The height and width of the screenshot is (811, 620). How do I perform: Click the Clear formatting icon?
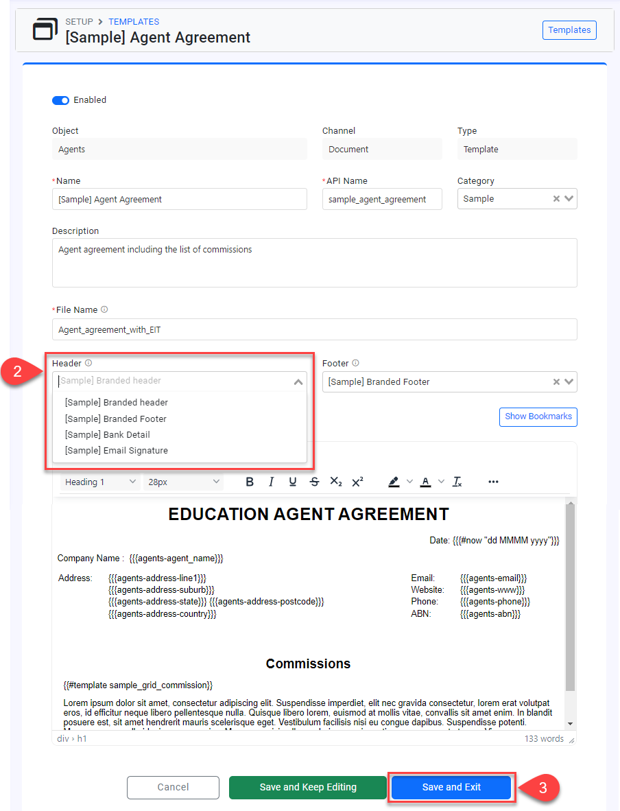click(x=457, y=482)
